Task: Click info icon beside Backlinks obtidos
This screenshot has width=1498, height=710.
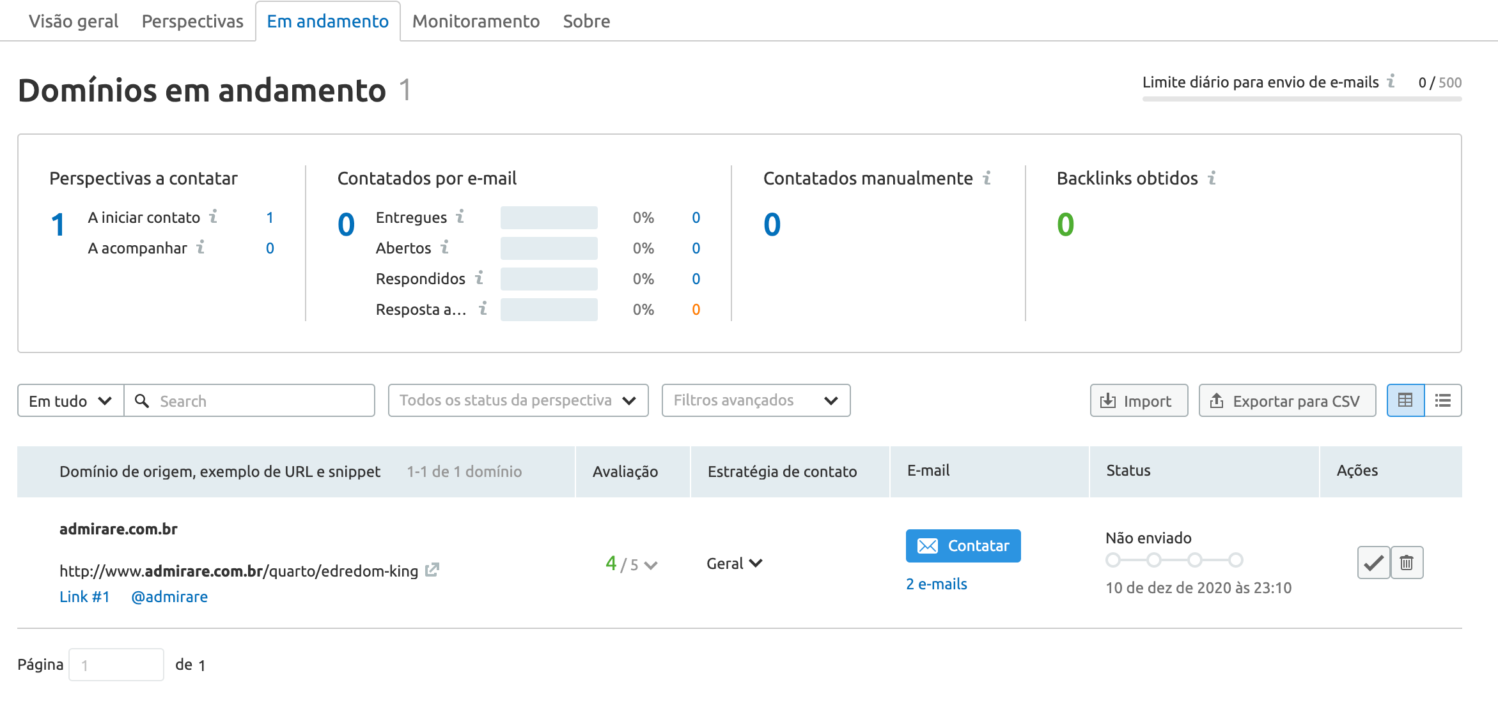Action: [1212, 177]
